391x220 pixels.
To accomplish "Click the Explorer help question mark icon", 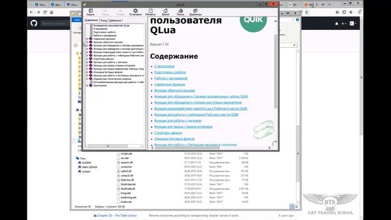I will (x=298, y=20).
